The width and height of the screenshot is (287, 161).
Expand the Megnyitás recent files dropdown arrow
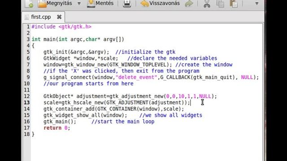79,4
